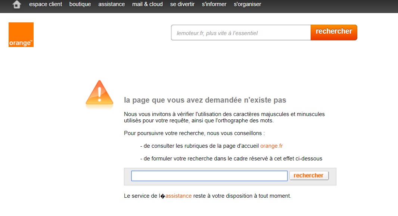Go to the boutique section
398x216 pixels.
(x=80, y=4)
